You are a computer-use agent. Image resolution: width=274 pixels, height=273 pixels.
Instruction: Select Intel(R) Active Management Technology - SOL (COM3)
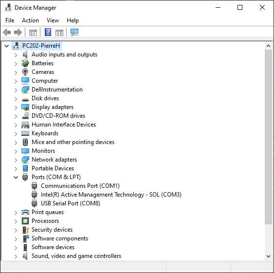tap(111, 195)
